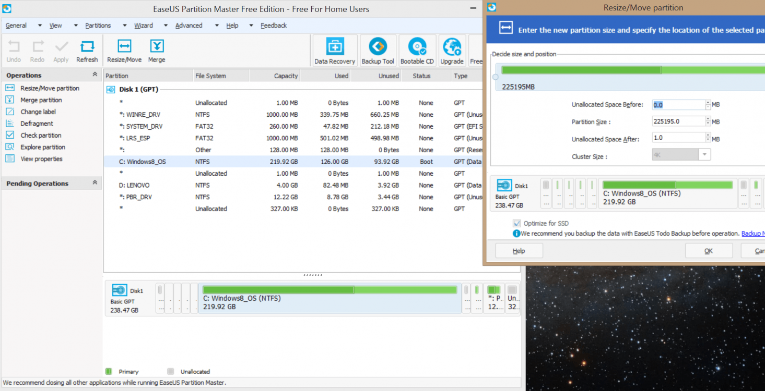765x391 pixels.
Task: Focus the Unallocated Space Before field
Action: tap(679, 105)
